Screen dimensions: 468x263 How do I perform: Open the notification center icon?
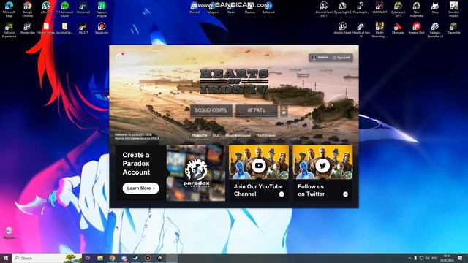pos(460,258)
